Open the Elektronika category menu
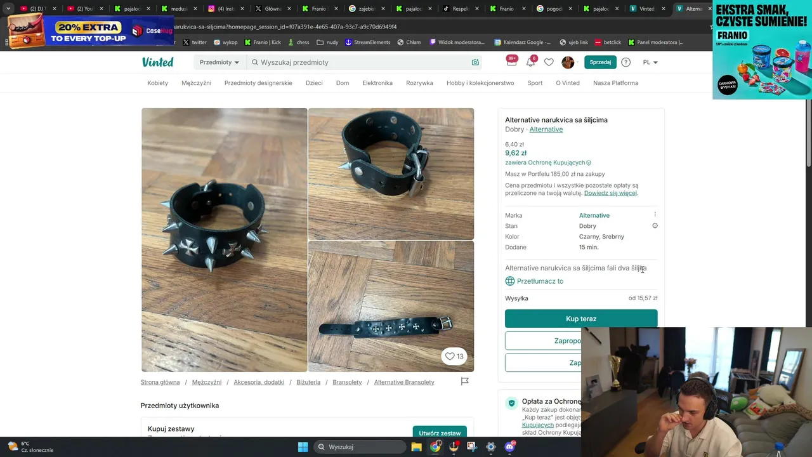This screenshot has width=812, height=457. tap(377, 83)
